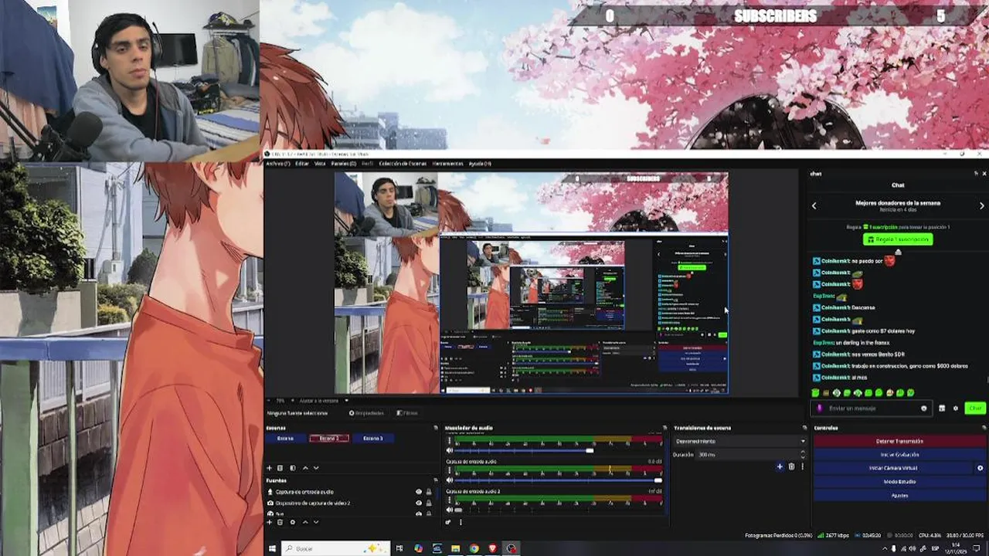Open virtual camera settings gear
This screenshot has width=989, height=556.
pos(980,468)
